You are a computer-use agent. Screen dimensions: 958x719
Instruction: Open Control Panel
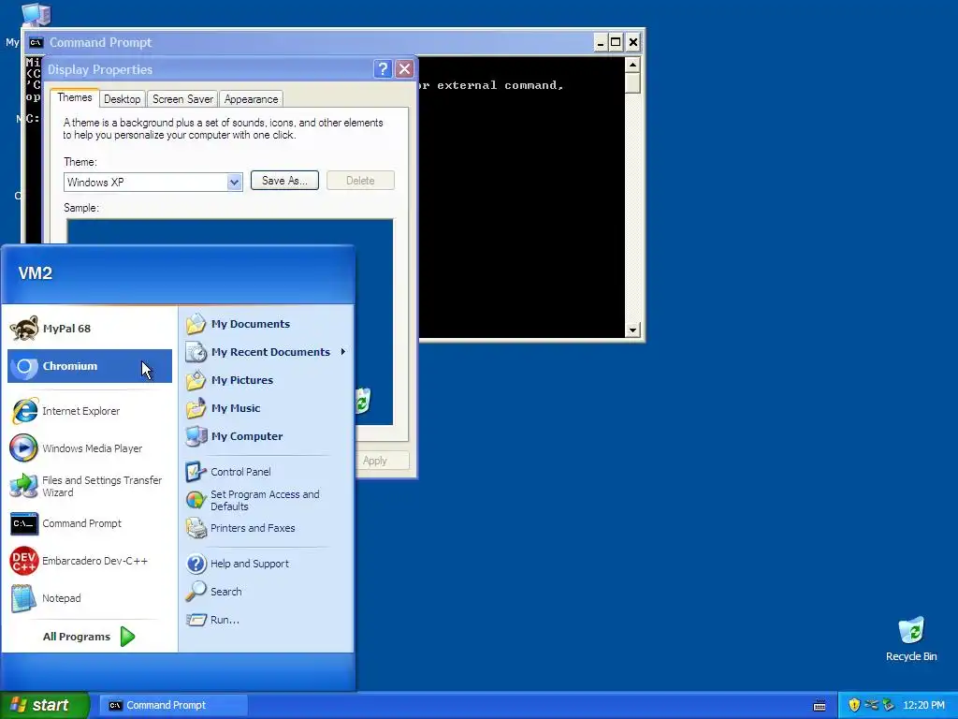(267, 472)
